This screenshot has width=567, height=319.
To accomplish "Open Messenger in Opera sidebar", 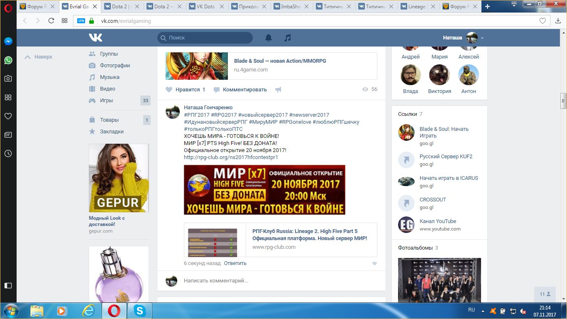I will 8,42.
